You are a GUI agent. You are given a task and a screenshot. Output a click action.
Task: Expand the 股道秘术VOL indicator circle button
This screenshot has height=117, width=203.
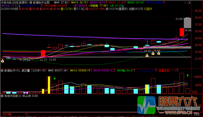(2, 70)
